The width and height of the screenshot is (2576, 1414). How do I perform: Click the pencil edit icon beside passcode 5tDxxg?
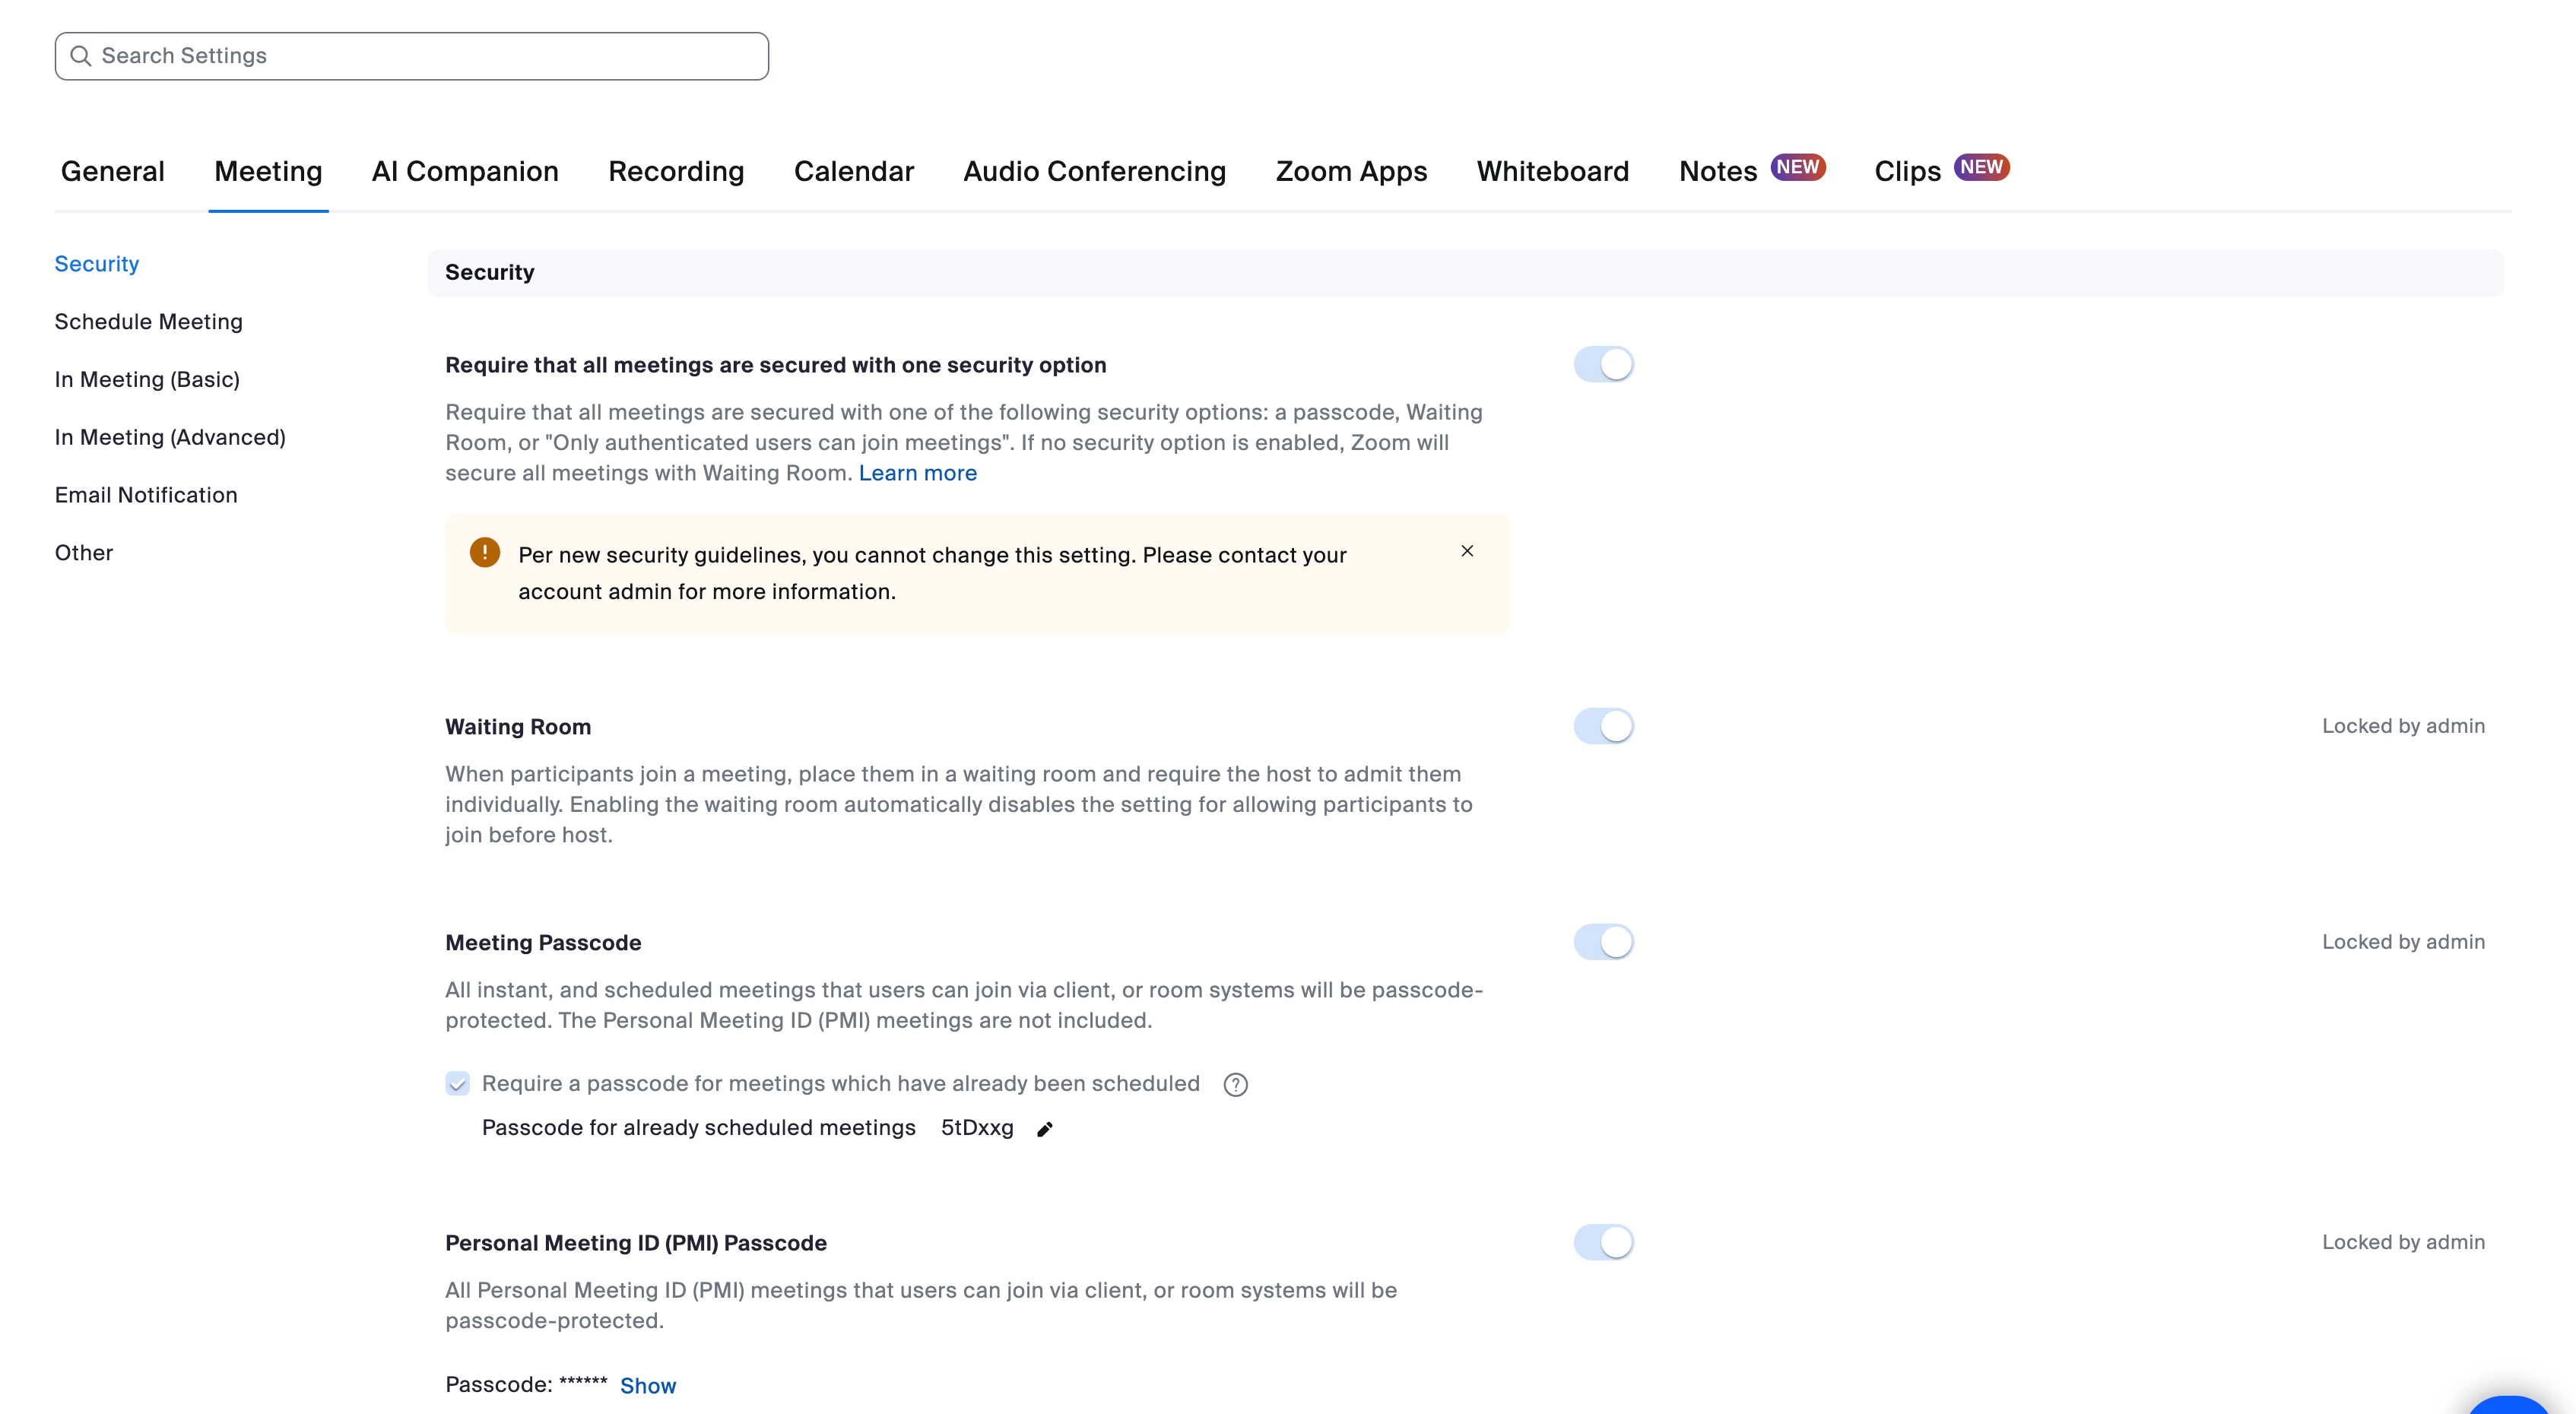tap(1044, 1129)
